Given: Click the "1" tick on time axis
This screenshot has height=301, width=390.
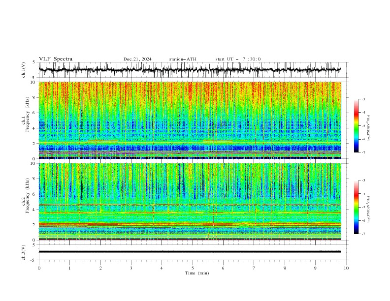Looking at the screenshot, I should click(69, 268).
